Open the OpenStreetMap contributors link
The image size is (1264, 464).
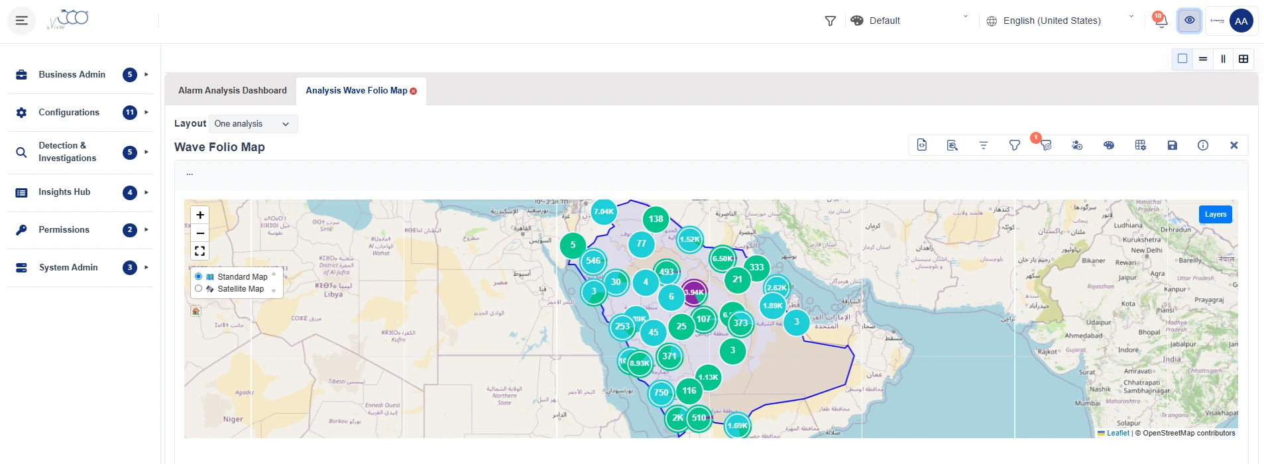click(x=1189, y=433)
